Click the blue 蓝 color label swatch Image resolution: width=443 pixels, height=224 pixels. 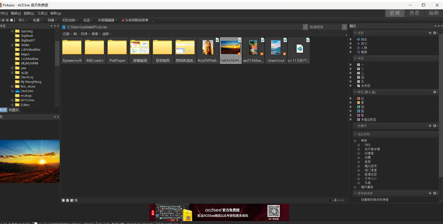(x=359, y=111)
